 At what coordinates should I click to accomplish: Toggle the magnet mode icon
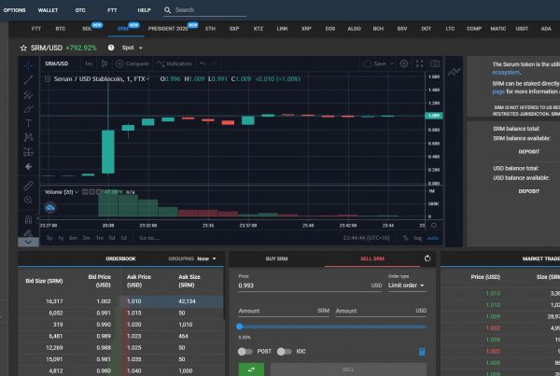pos(29,219)
